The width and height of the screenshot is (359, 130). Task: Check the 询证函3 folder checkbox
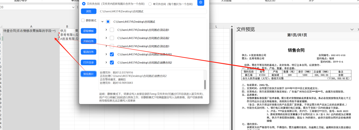(112, 46)
